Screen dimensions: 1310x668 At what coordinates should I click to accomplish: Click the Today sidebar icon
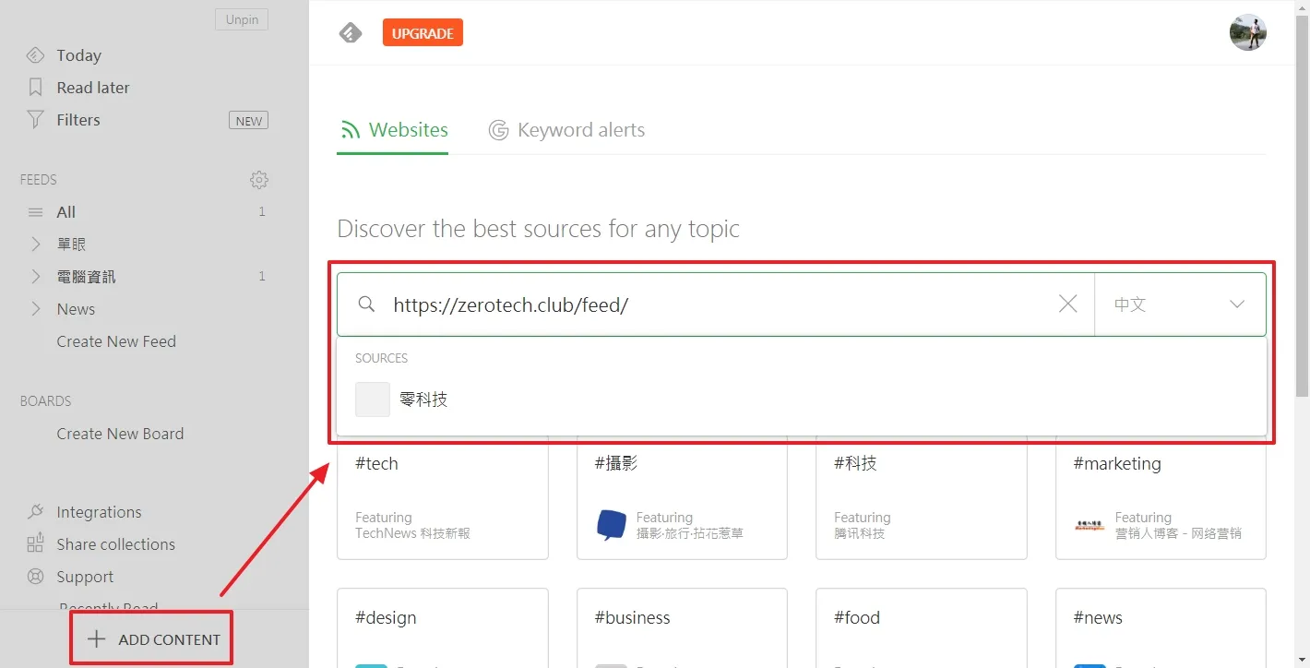click(x=35, y=55)
